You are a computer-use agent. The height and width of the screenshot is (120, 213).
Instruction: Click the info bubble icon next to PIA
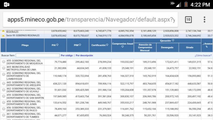point(57,45)
